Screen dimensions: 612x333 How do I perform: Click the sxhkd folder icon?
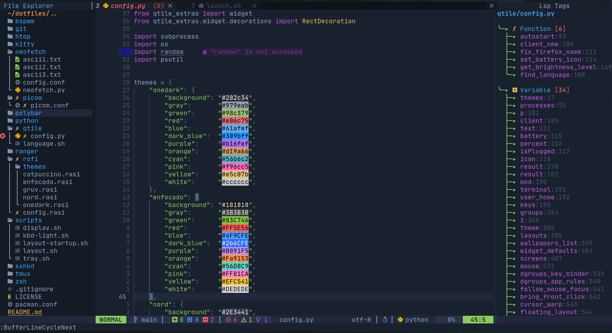point(10,266)
